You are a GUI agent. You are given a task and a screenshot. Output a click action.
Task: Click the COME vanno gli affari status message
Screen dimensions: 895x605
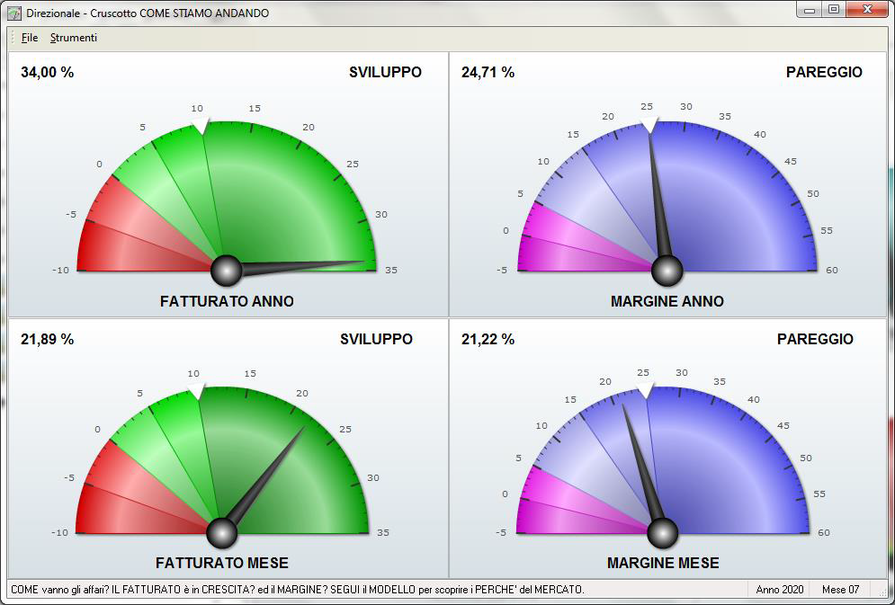pos(298,589)
